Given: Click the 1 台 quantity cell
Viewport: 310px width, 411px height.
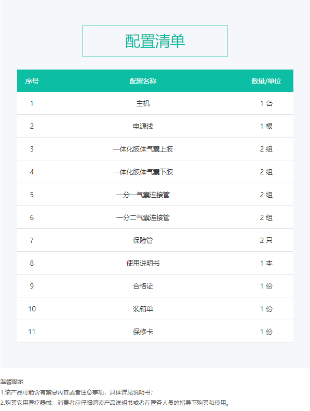Looking at the screenshot, I should 266,104.
